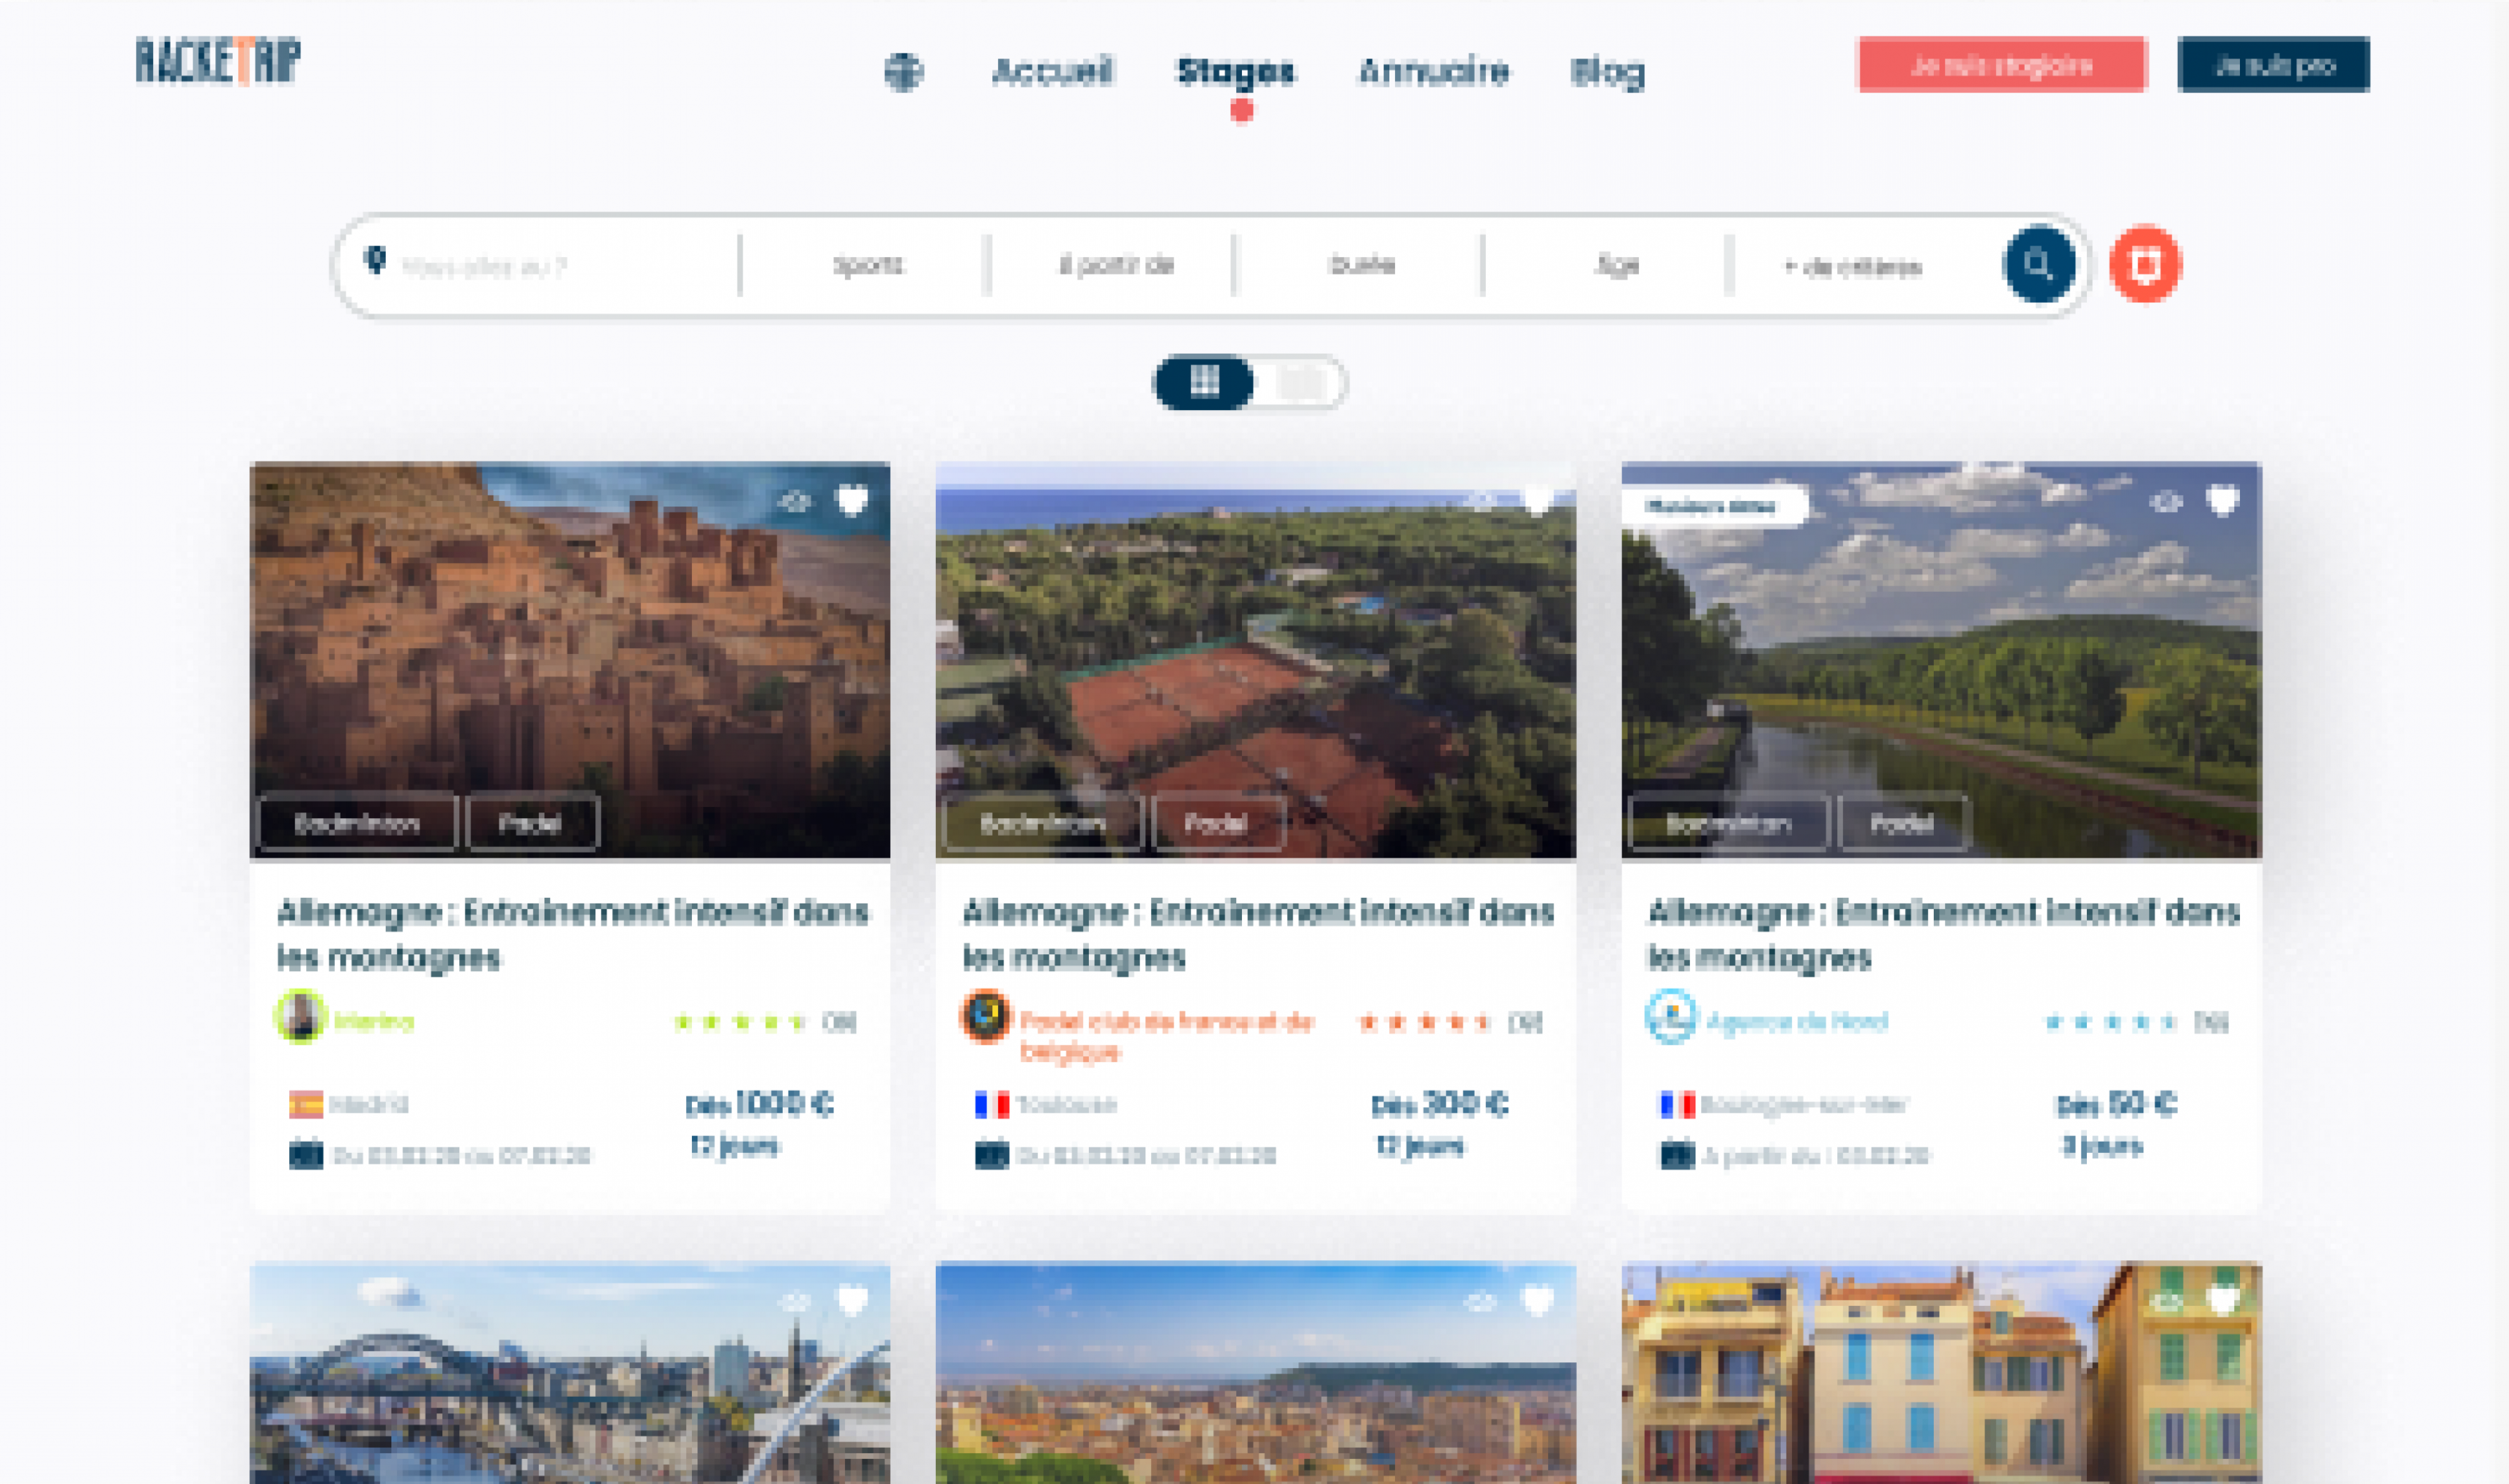Go to the Accueil page
The height and width of the screenshot is (1484, 2509).
pyautogui.click(x=1051, y=71)
